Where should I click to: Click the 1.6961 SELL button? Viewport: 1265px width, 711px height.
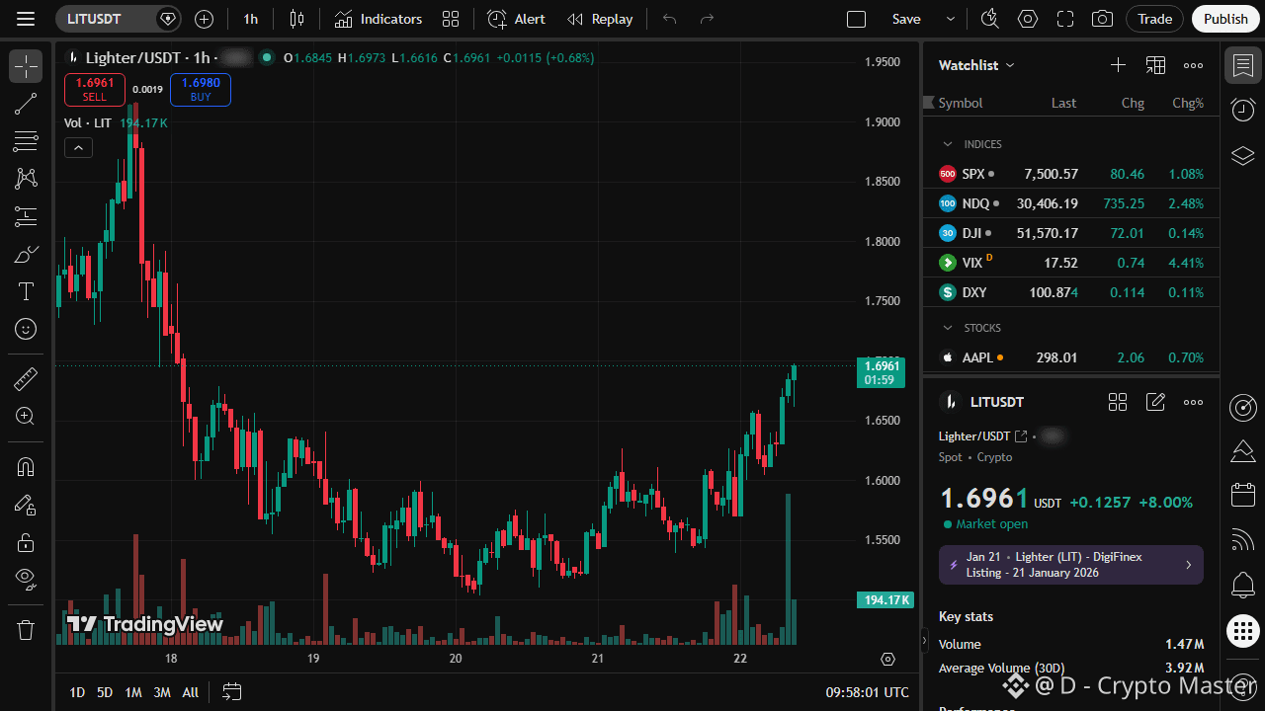(x=95, y=89)
